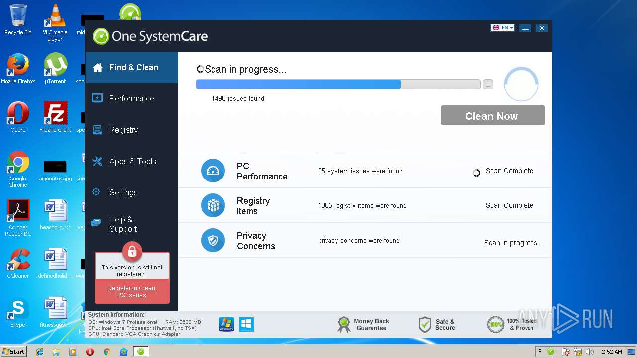Viewport: 637px width, 358px height.
Task: Select Mozilla Firefox desktop shortcut
Action: [x=18, y=69]
